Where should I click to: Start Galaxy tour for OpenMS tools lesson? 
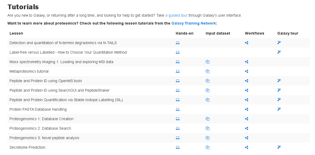[279, 81]
